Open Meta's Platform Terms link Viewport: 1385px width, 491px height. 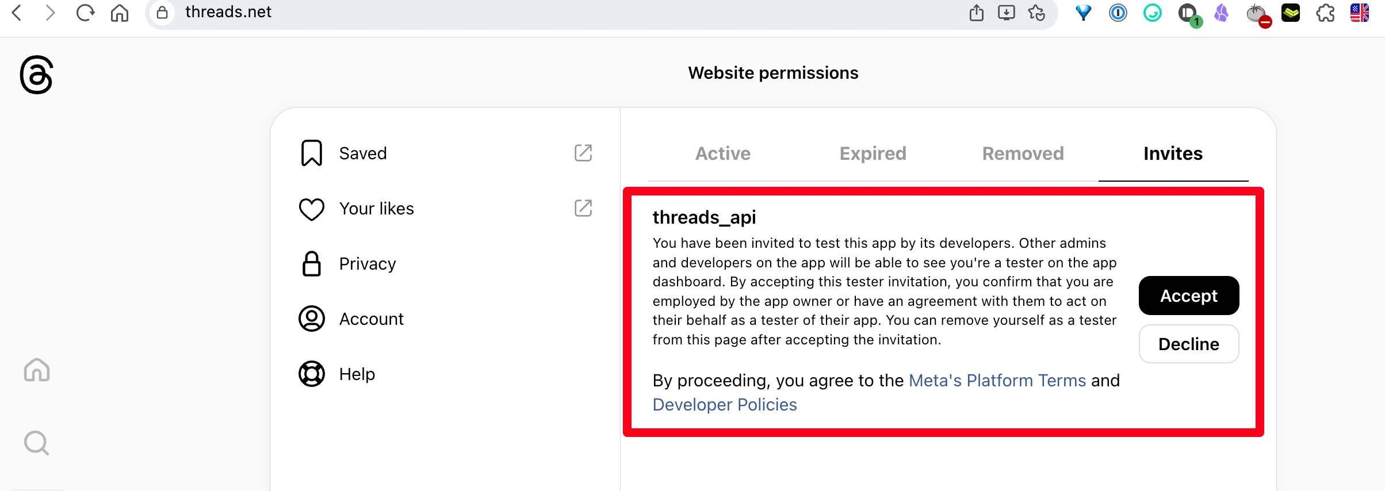coord(997,381)
